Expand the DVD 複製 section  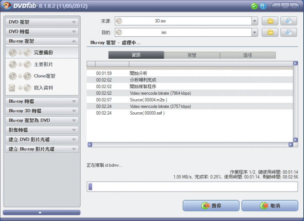42,22
